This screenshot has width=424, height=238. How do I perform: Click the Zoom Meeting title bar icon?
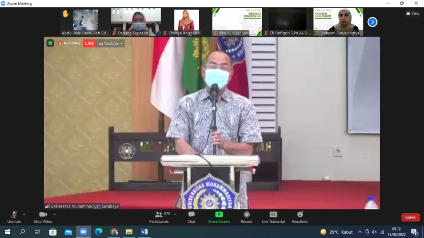(x=3, y=3)
